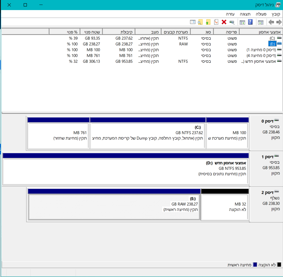Click the right-pointing navigation arrow in toolbar
Screen dimensions: 283x277
point(279,22)
